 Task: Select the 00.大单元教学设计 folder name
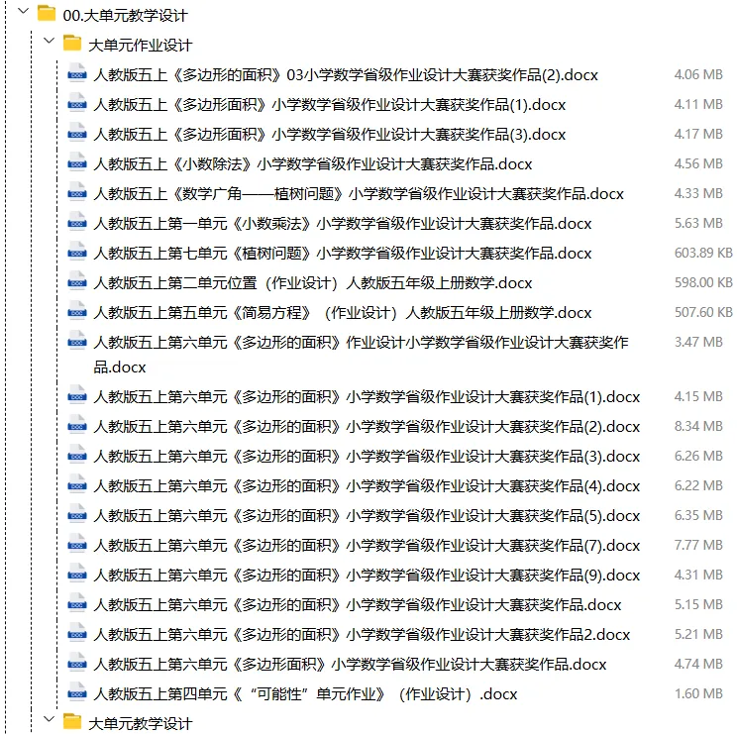[126, 16]
